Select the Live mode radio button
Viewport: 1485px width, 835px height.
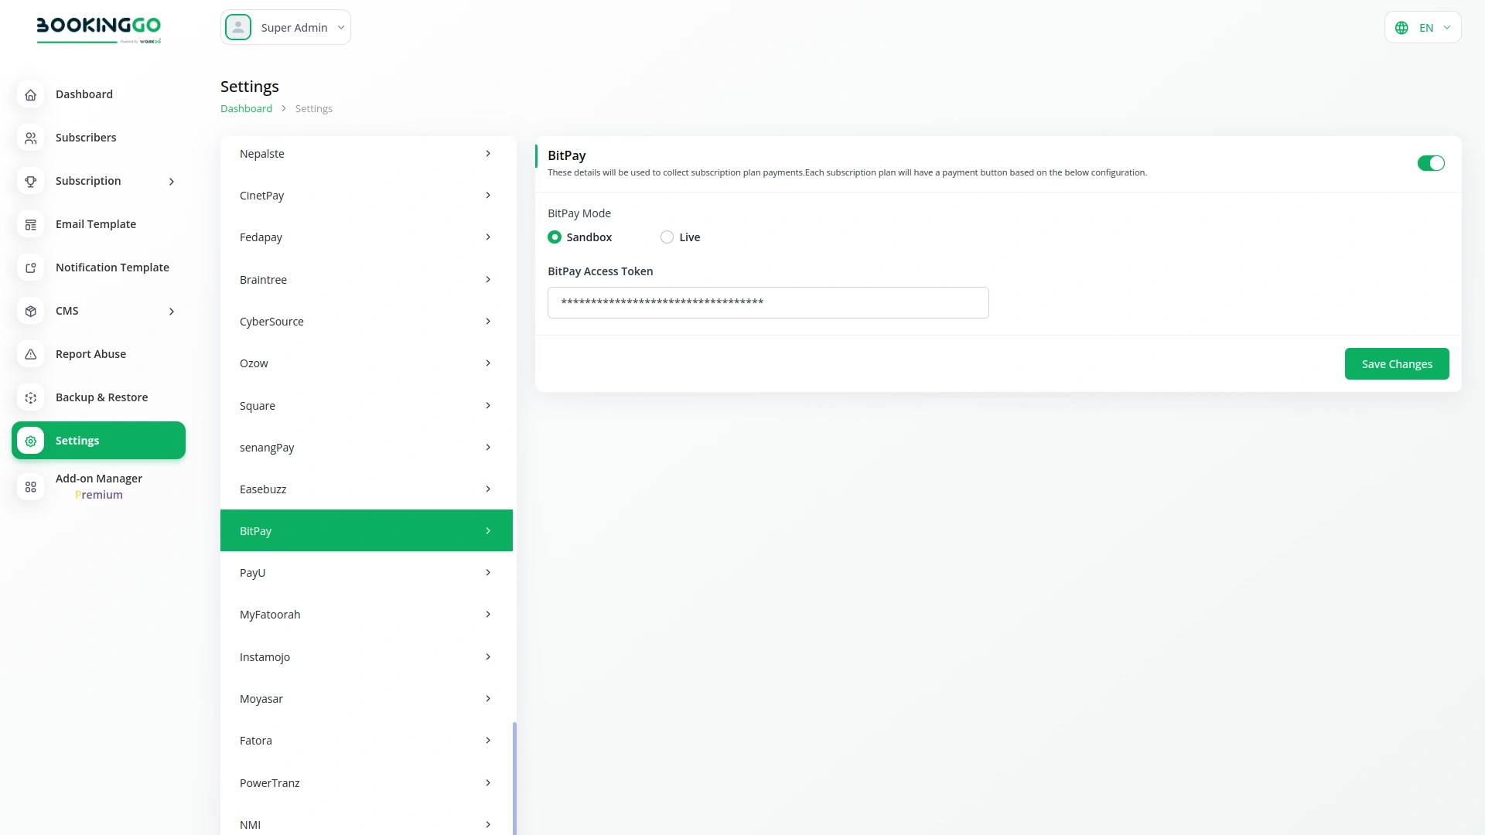667,237
